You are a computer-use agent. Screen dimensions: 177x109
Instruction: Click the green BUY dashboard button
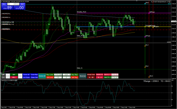tap(14, 74)
